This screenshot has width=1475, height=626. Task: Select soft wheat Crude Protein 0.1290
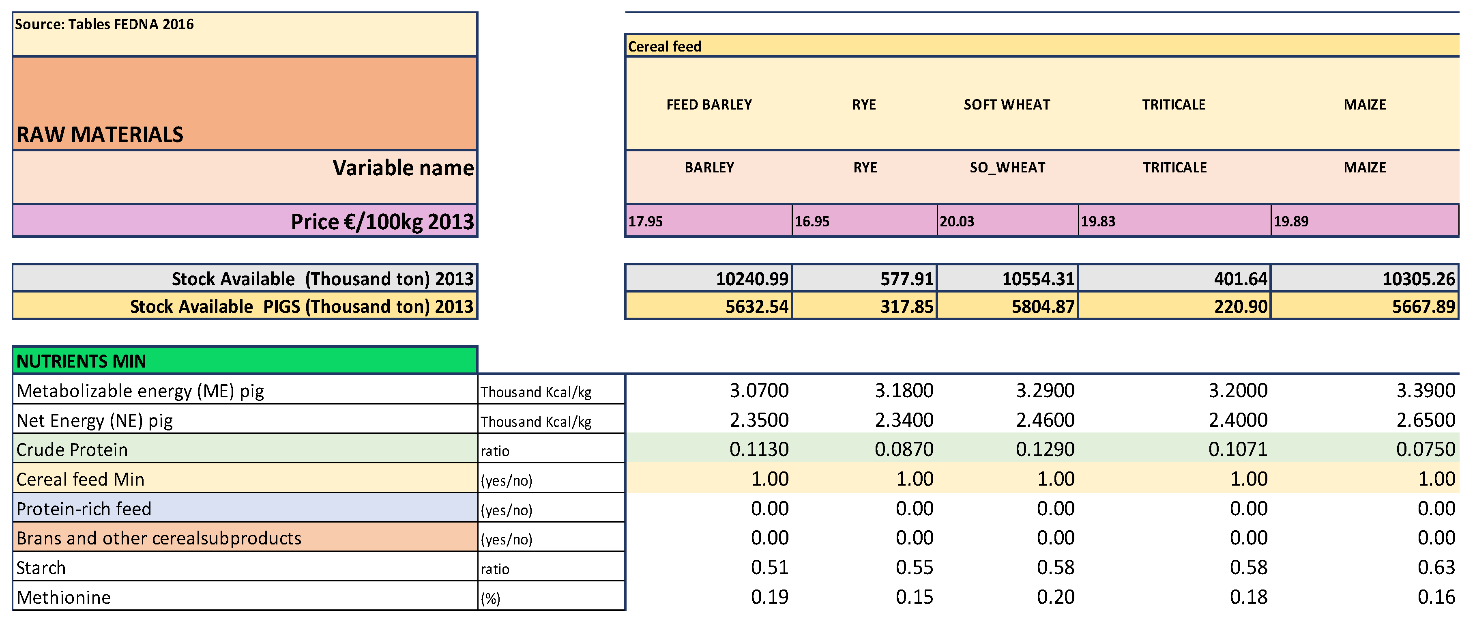[1045, 450]
